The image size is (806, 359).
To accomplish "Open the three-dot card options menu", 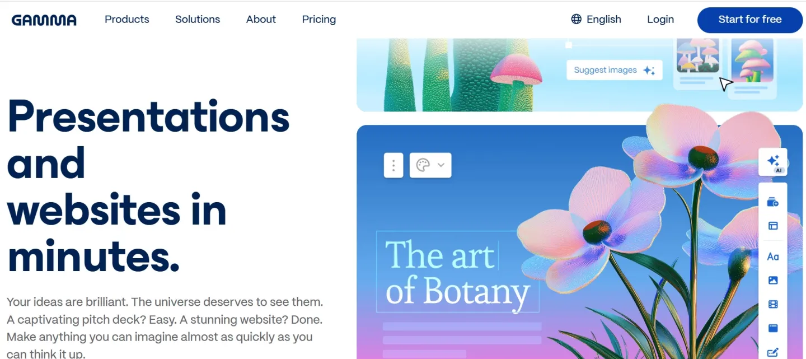I will pyautogui.click(x=393, y=165).
